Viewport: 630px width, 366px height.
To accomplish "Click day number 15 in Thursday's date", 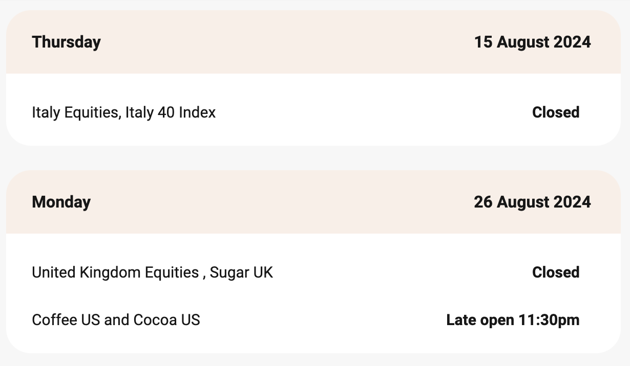I will pyautogui.click(x=483, y=42).
